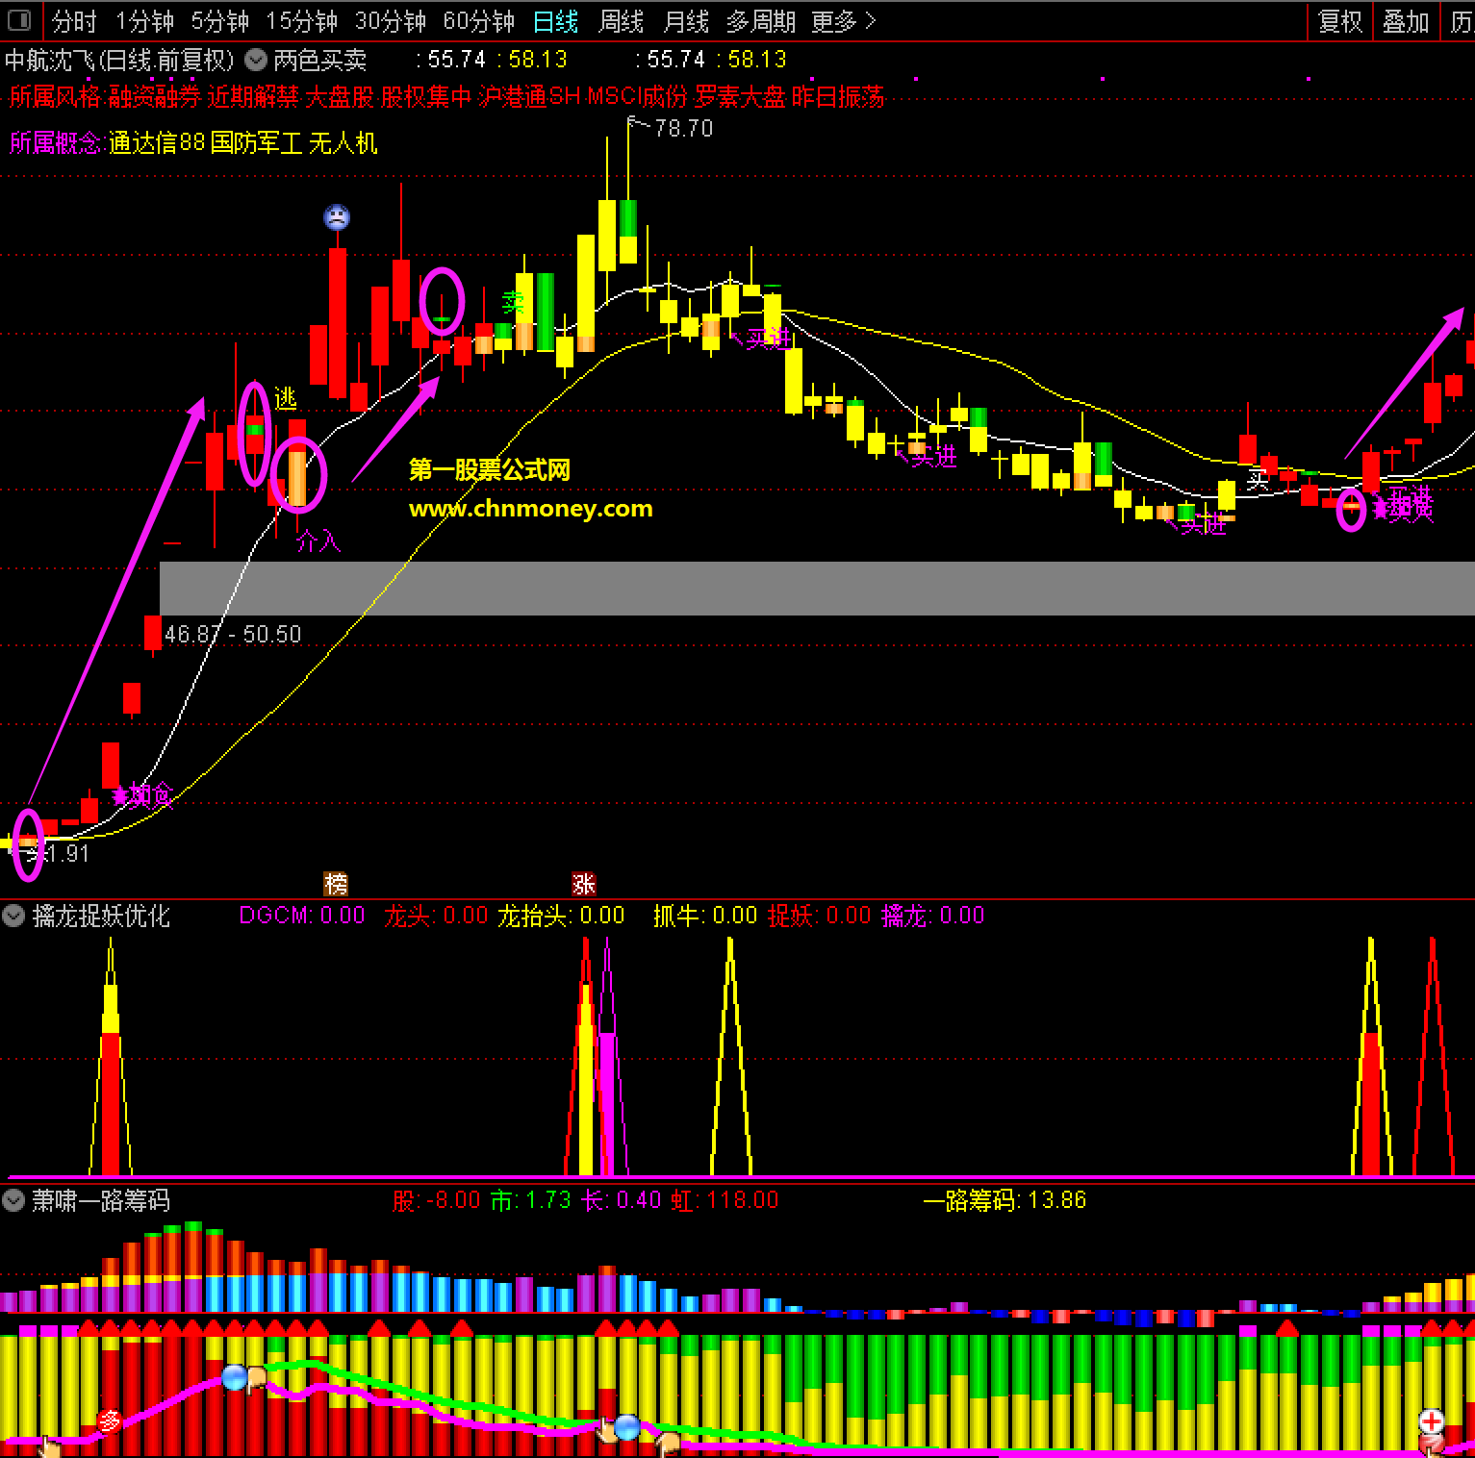Click the 46.87 - 50.50 gap label
The image size is (1475, 1458).
233,634
